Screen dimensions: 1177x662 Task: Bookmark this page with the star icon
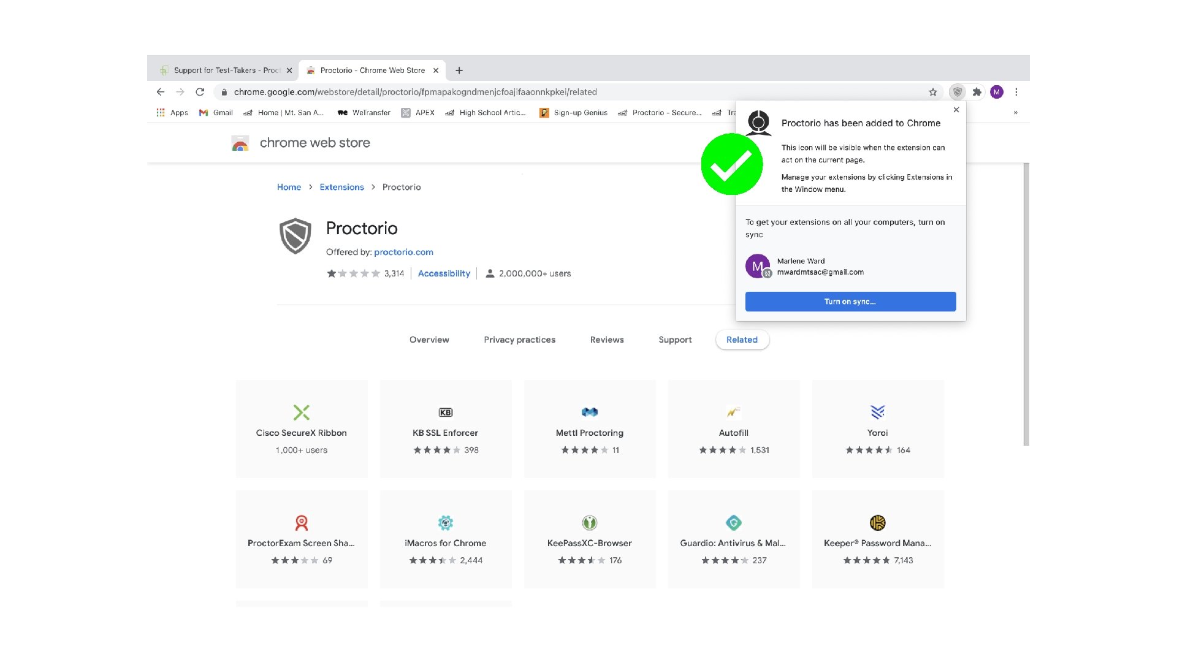[x=933, y=92]
